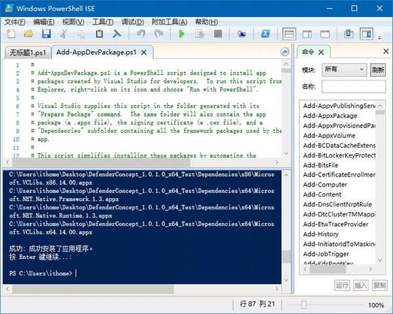Redo the last edit
Viewport: 393px width, 314px height.
[159, 34]
